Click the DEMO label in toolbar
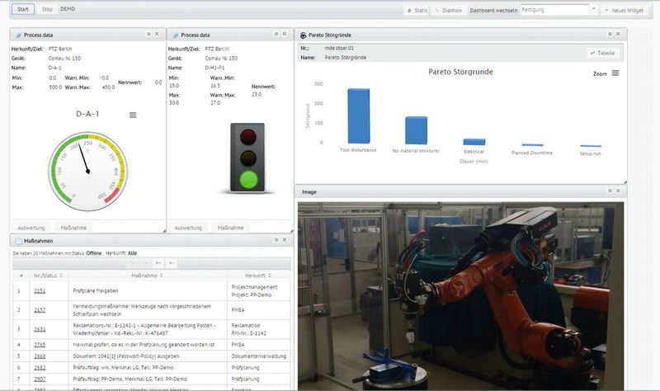 click(x=68, y=9)
